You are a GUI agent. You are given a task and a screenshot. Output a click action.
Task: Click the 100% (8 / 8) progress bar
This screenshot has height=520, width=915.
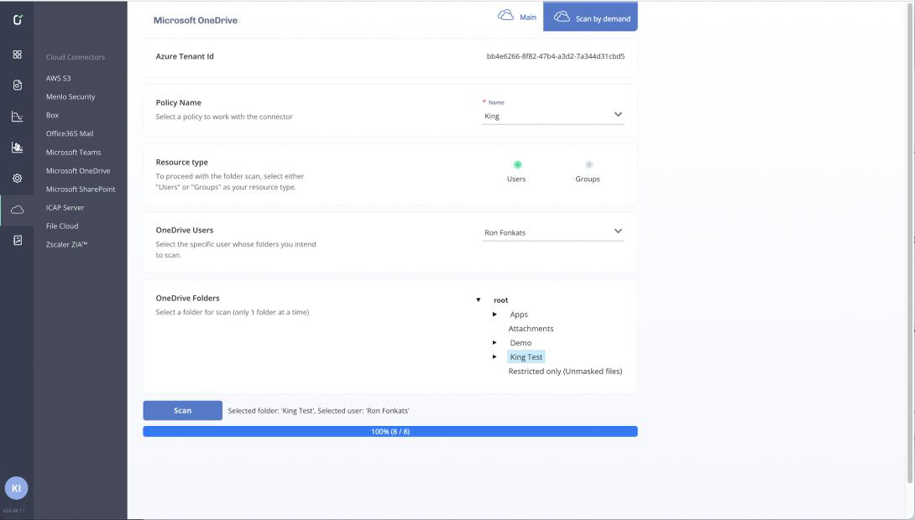point(390,431)
